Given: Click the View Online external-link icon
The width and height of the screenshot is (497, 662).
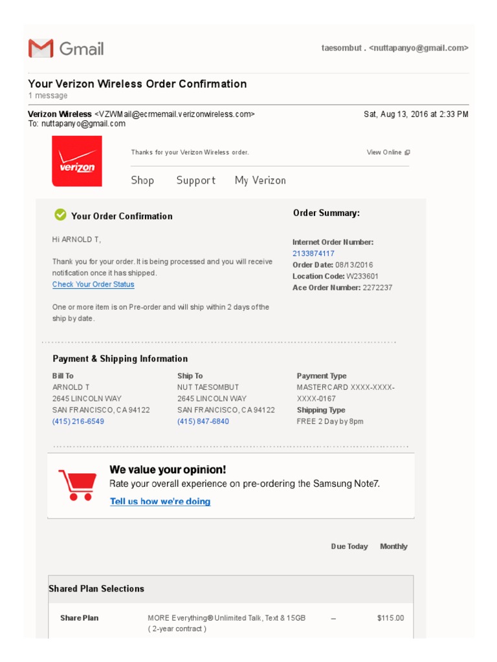Looking at the screenshot, I should click(x=407, y=153).
